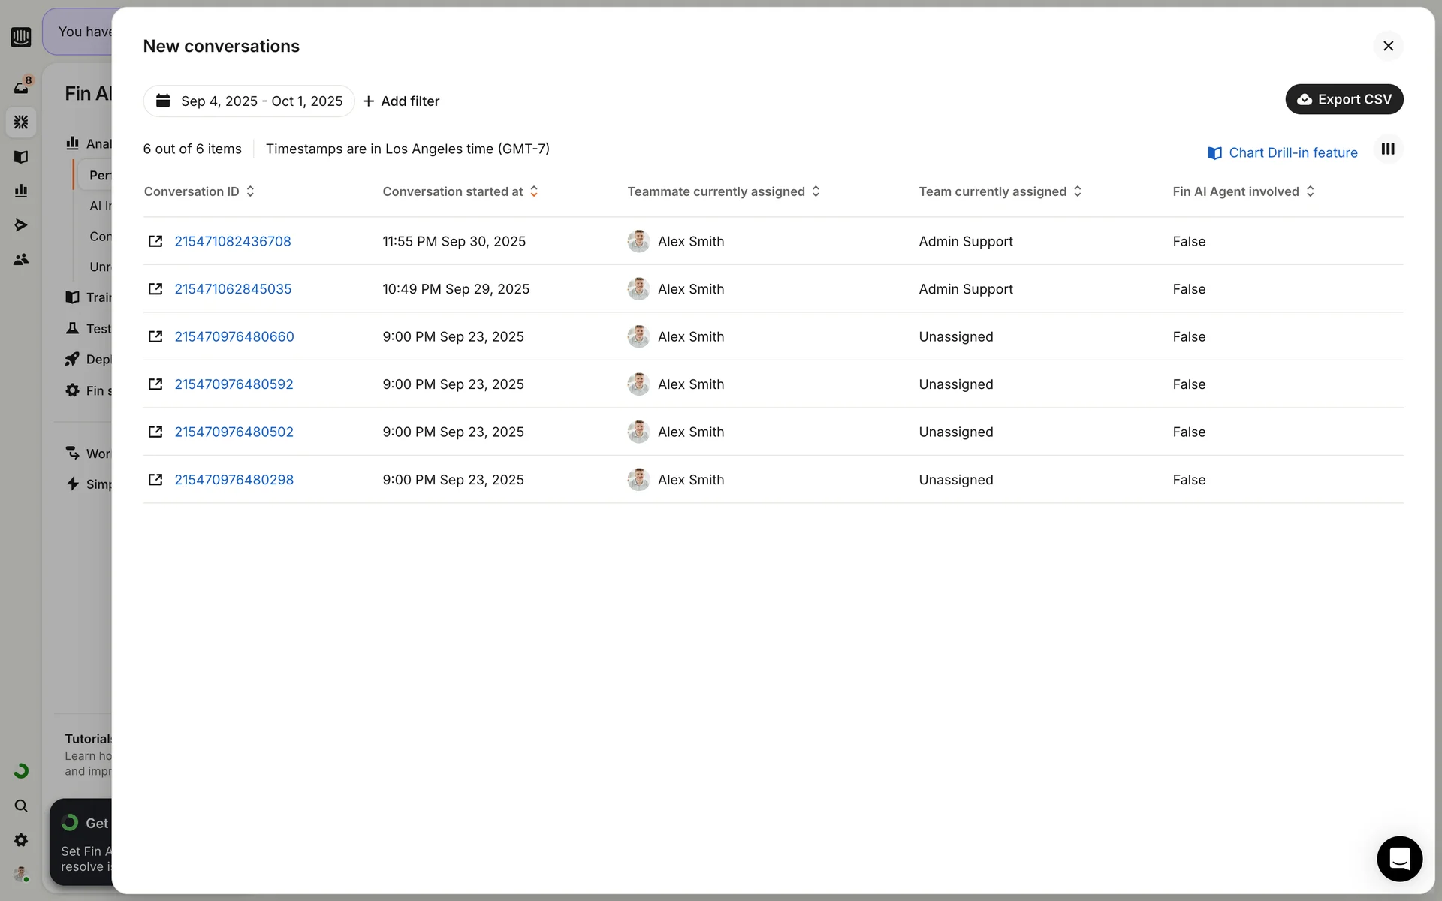Open inbox icon with notification badge

[21, 87]
